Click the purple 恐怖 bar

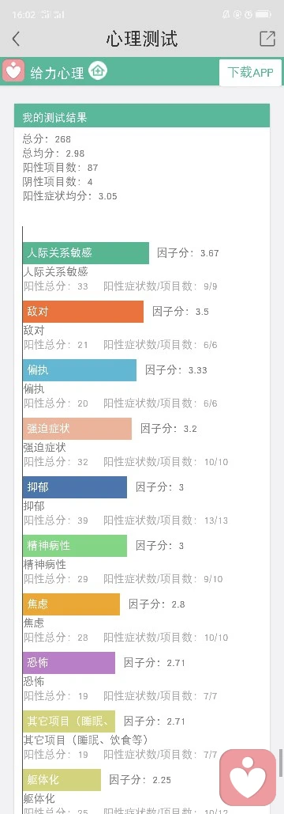pyautogui.click(x=69, y=663)
